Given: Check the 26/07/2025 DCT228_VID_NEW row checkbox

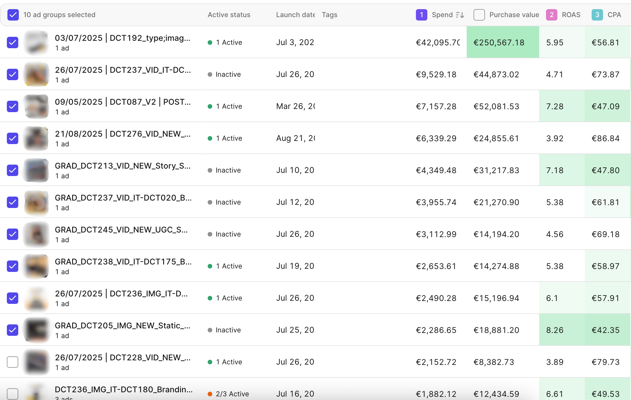Looking at the screenshot, I should point(13,362).
